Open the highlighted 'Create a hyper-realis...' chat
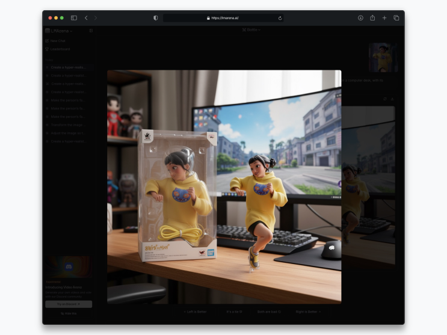 click(x=69, y=67)
